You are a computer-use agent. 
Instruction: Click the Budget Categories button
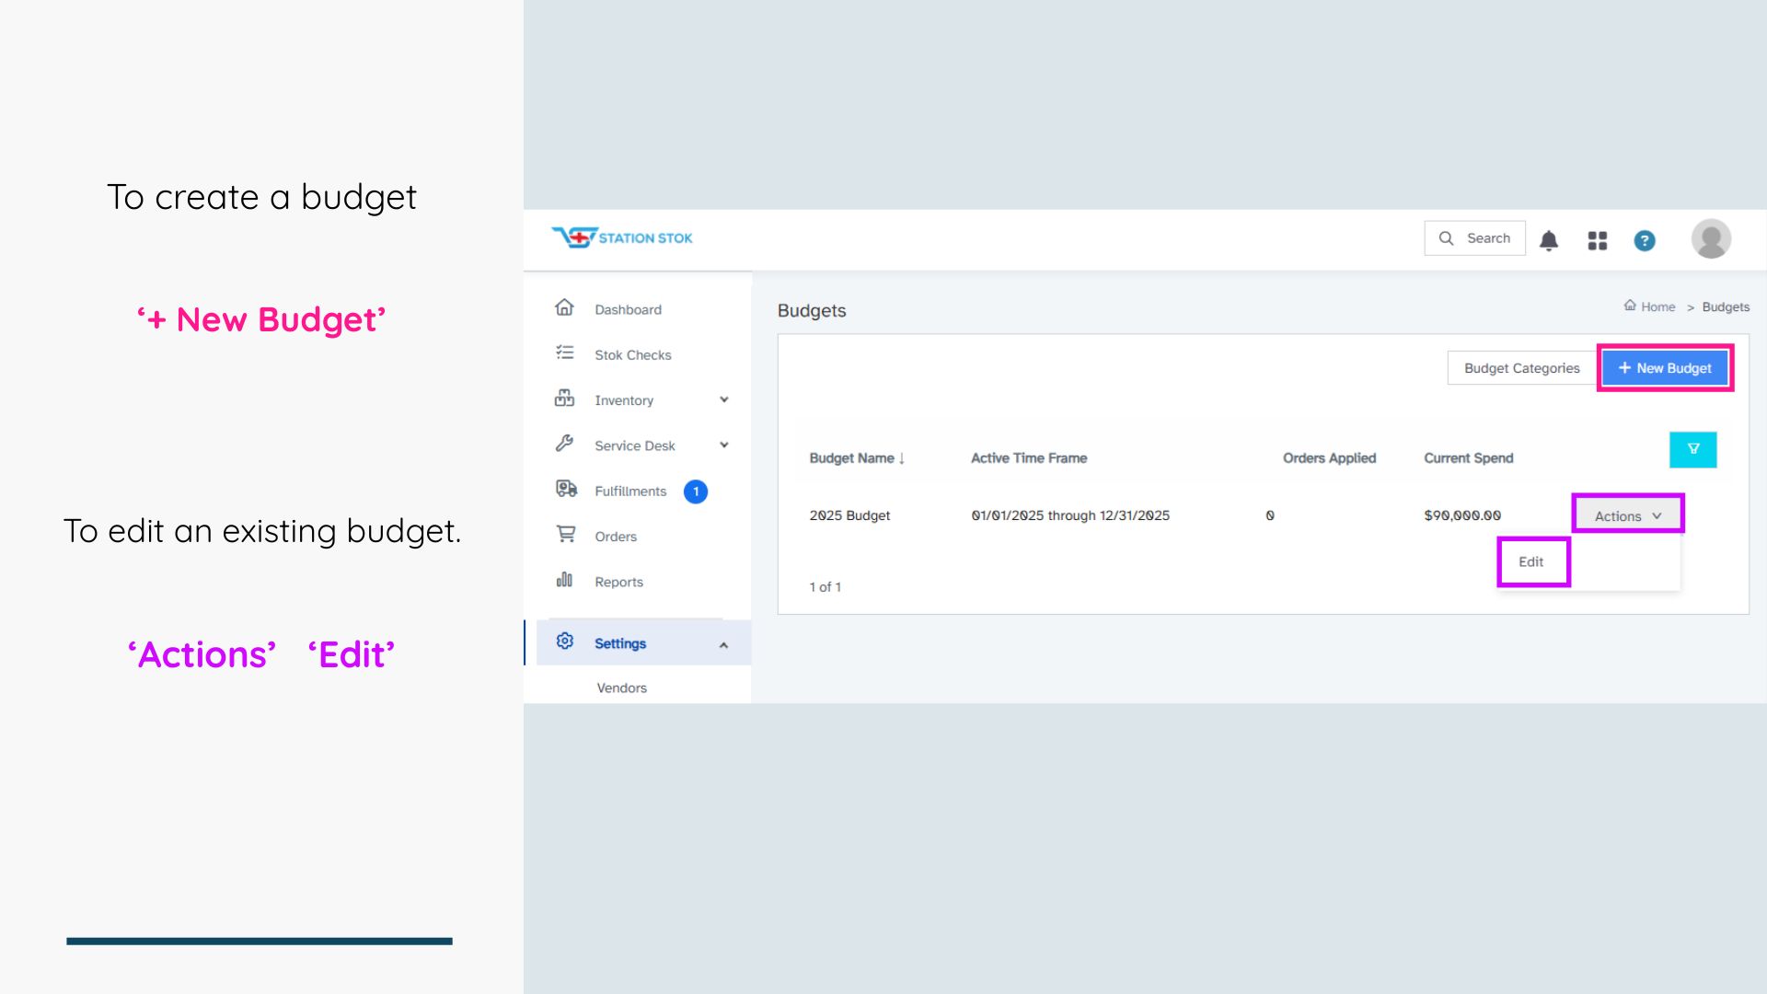click(1521, 368)
